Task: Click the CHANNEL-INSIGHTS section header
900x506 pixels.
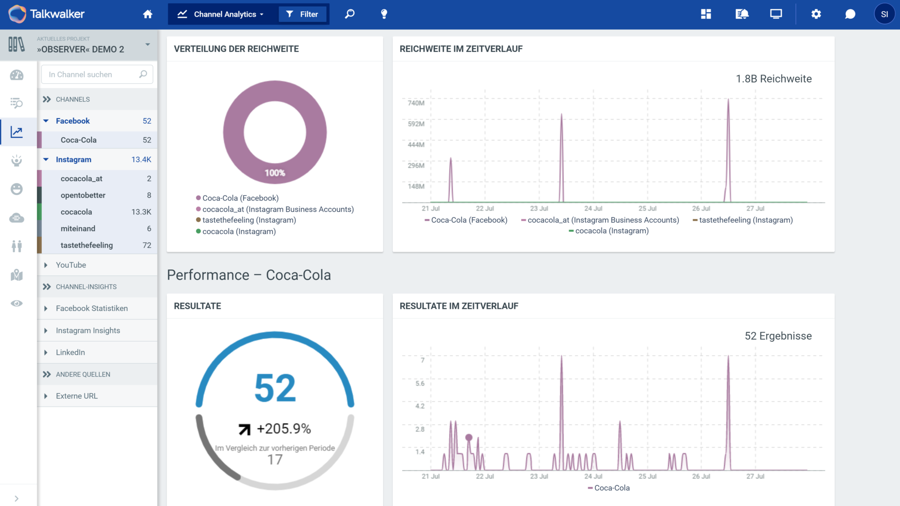Action: [97, 287]
